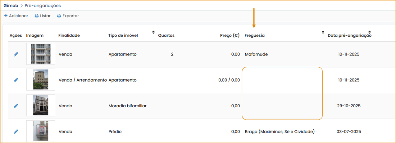Viewport: 396px width, 143px height.
Task: Click the printer icon beside Exportar
Action: 59,16
